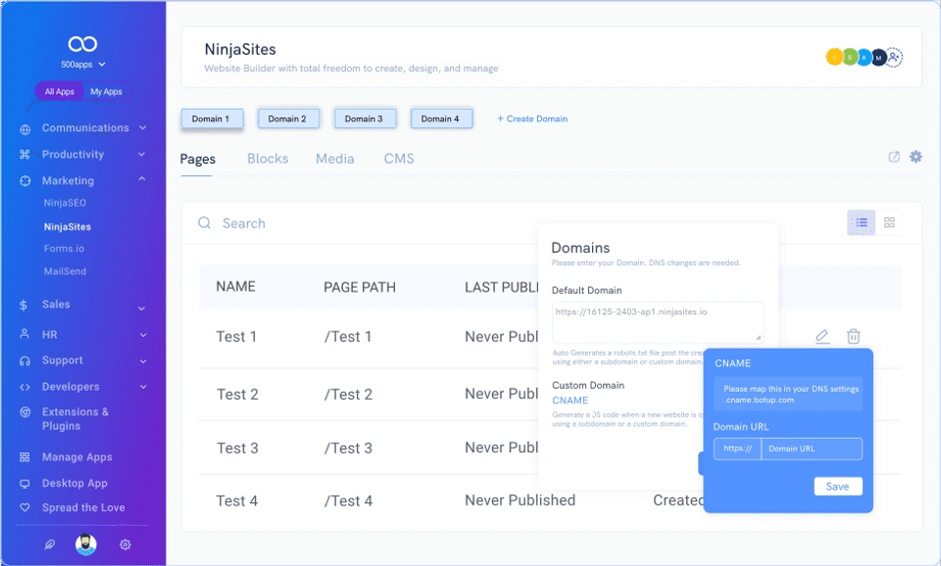This screenshot has width=941, height=566.
Task: Expand the Developers menu chevron
Action: (x=143, y=387)
